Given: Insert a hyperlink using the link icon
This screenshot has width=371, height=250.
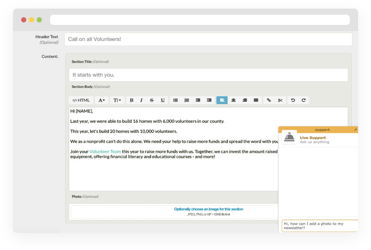Looking at the screenshot, I should (269, 100).
